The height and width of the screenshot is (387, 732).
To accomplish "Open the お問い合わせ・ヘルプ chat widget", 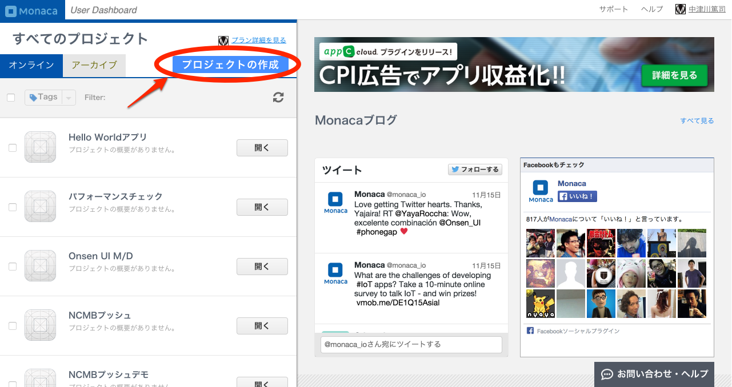I will click(654, 374).
